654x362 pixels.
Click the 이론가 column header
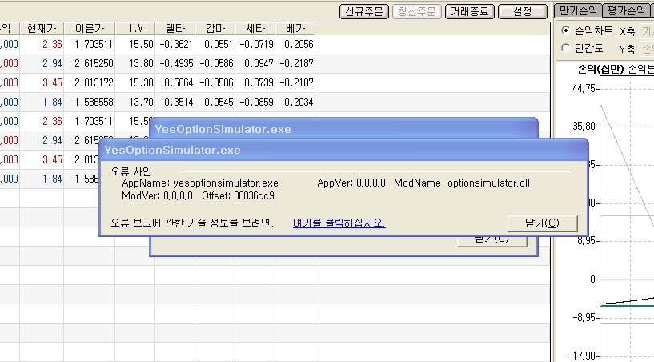(89, 28)
